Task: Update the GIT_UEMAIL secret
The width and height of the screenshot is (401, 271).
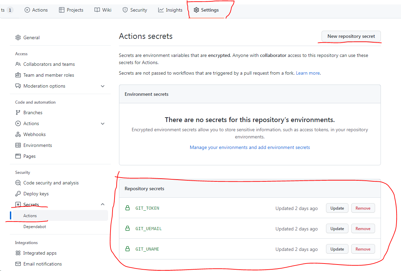Action: (x=337, y=228)
